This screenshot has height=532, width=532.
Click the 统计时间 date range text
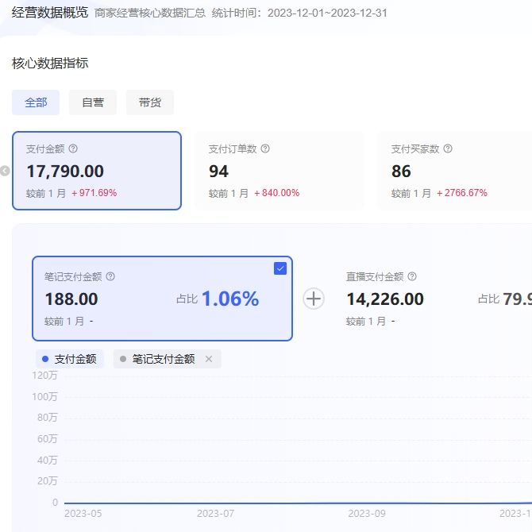(x=327, y=13)
